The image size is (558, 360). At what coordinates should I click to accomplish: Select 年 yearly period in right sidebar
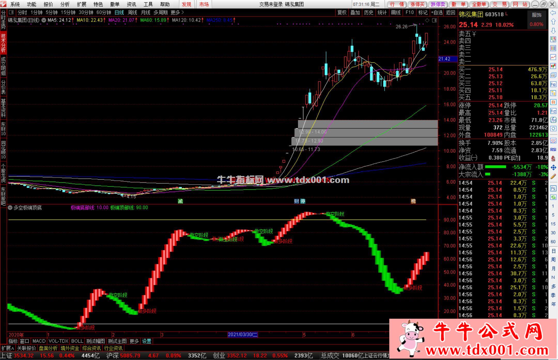click(x=553, y=304)
